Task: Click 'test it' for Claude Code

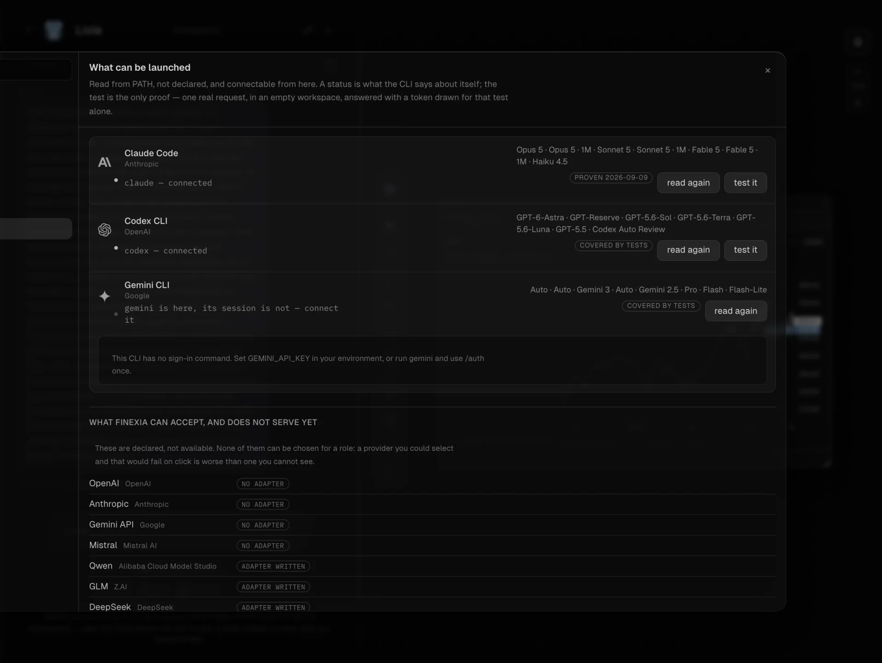Action: click(745, 183)
